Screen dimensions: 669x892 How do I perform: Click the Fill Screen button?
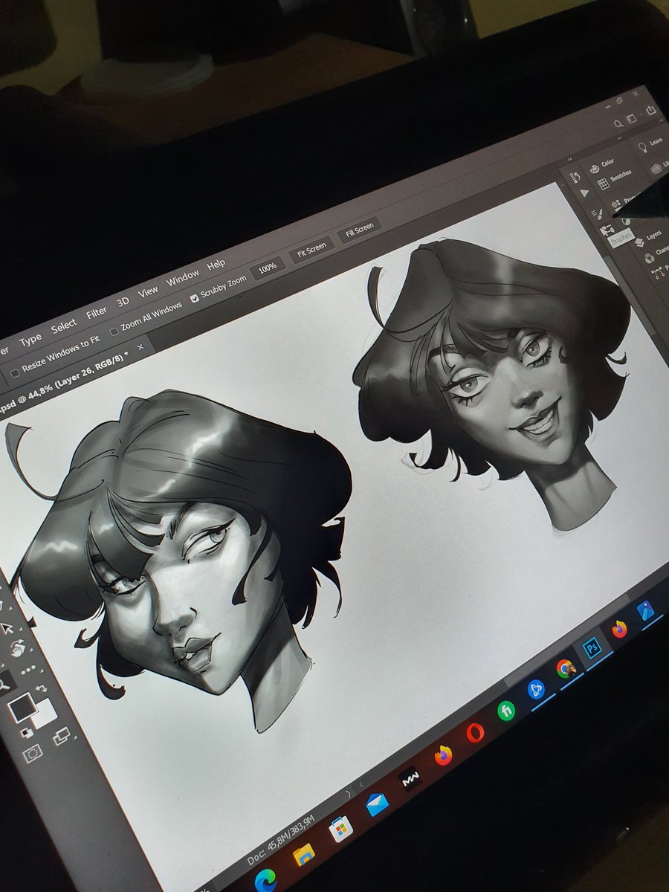[x=360, y=229]
